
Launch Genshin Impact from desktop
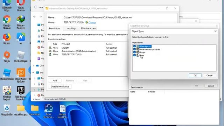click(7, 93)
